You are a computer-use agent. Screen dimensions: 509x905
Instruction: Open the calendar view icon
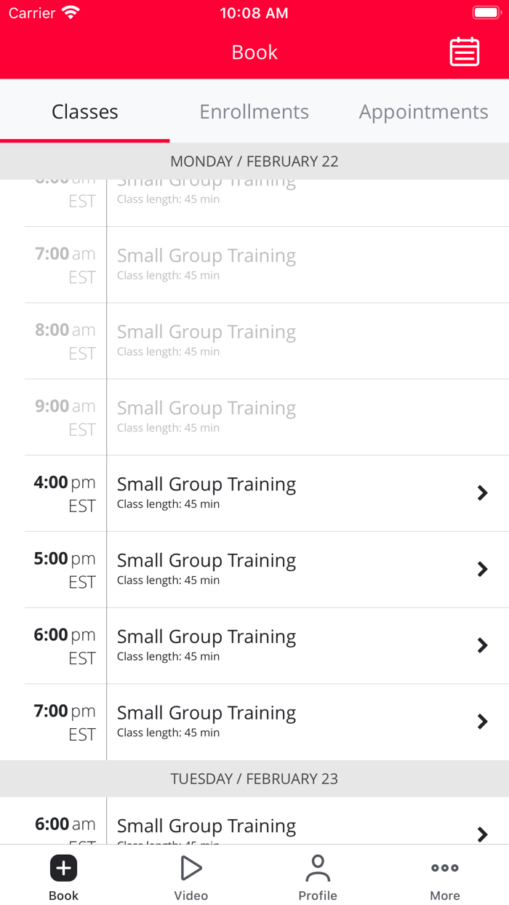464,52
